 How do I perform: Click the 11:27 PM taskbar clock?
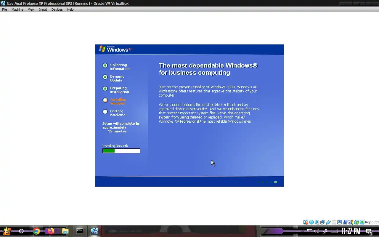point(351,231)
